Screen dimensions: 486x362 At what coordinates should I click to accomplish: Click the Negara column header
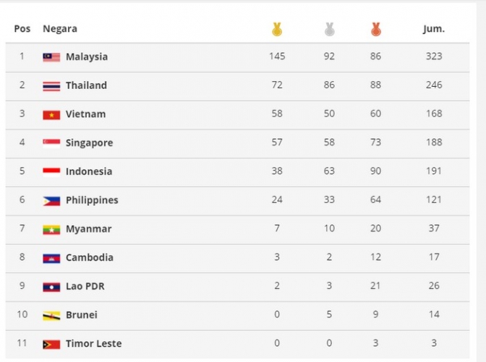60,29
